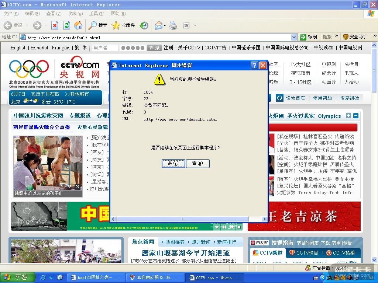Viewport: 378px width, 283px height.
Task: Open the 文件(F) menu
Action: click(11, 14)
